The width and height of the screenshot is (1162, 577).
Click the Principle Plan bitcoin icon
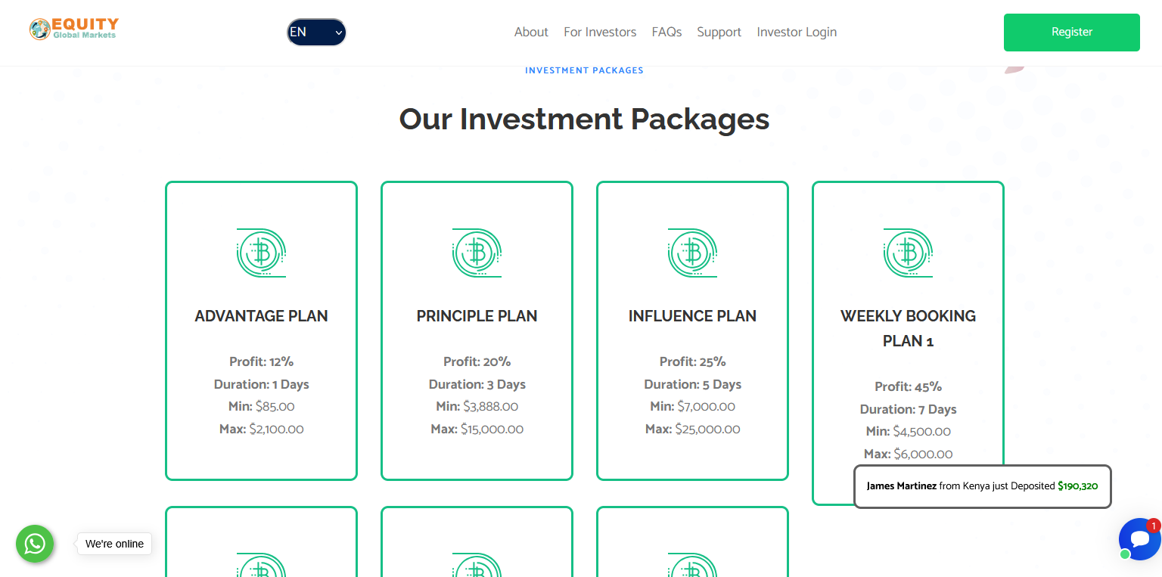477,253
